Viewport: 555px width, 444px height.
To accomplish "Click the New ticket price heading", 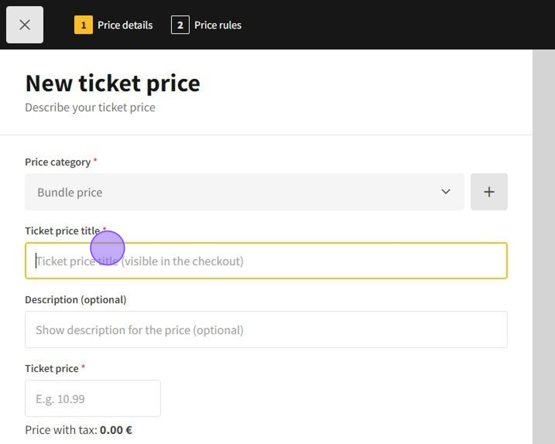I will [x=112, y=84].
